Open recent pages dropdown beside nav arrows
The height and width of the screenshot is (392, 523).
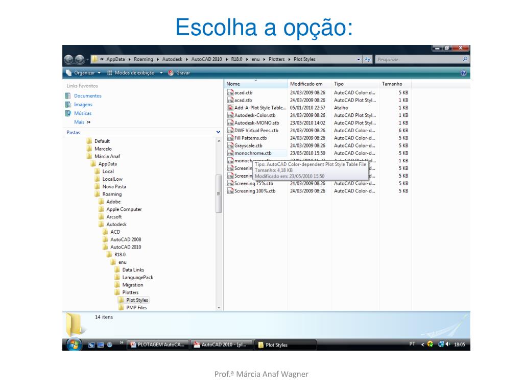[x=87, y=60]
